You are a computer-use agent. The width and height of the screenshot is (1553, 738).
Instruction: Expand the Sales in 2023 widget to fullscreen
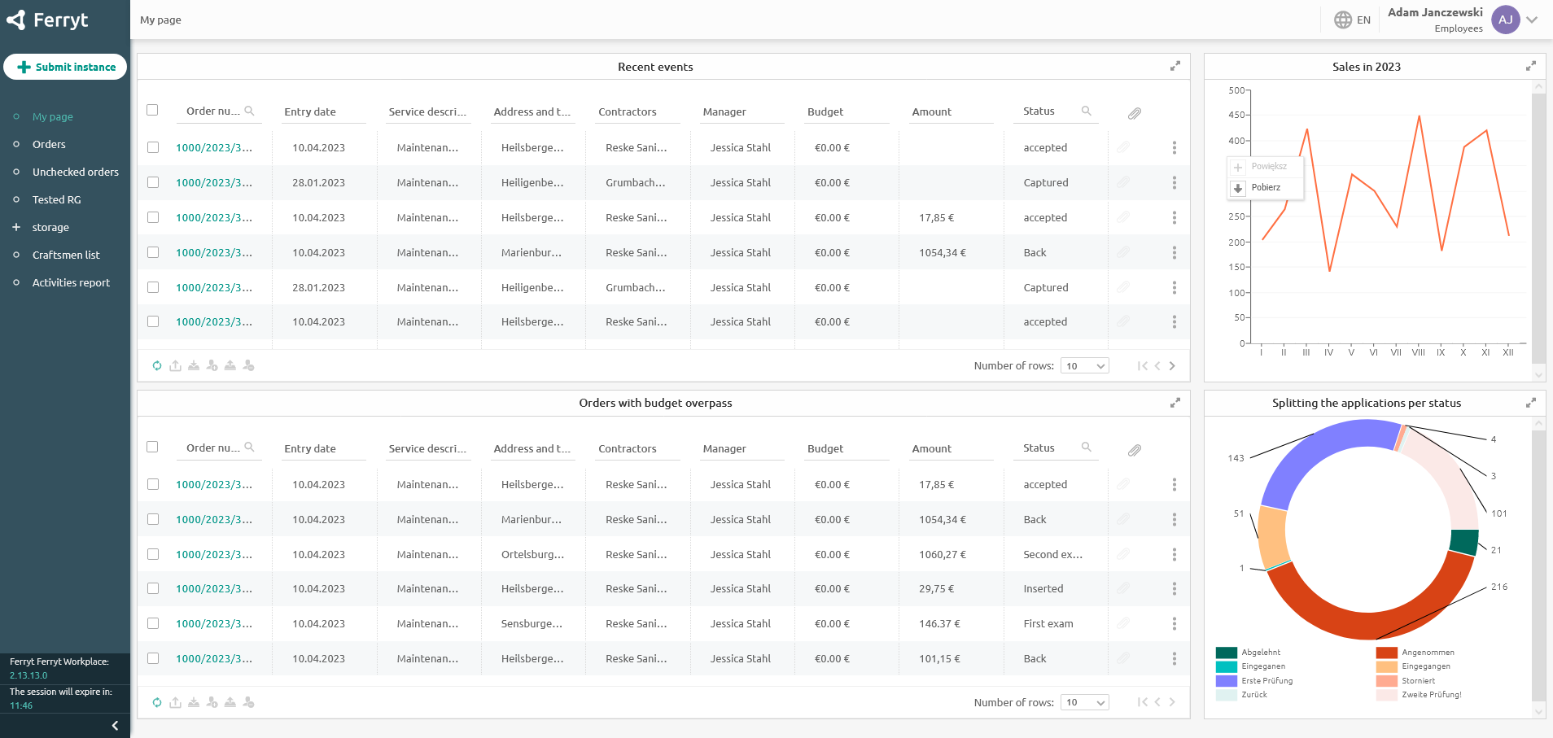pos(1531,66)
